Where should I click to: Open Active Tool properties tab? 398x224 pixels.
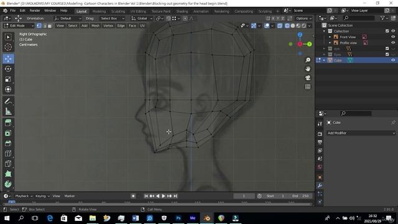point(320,124)
